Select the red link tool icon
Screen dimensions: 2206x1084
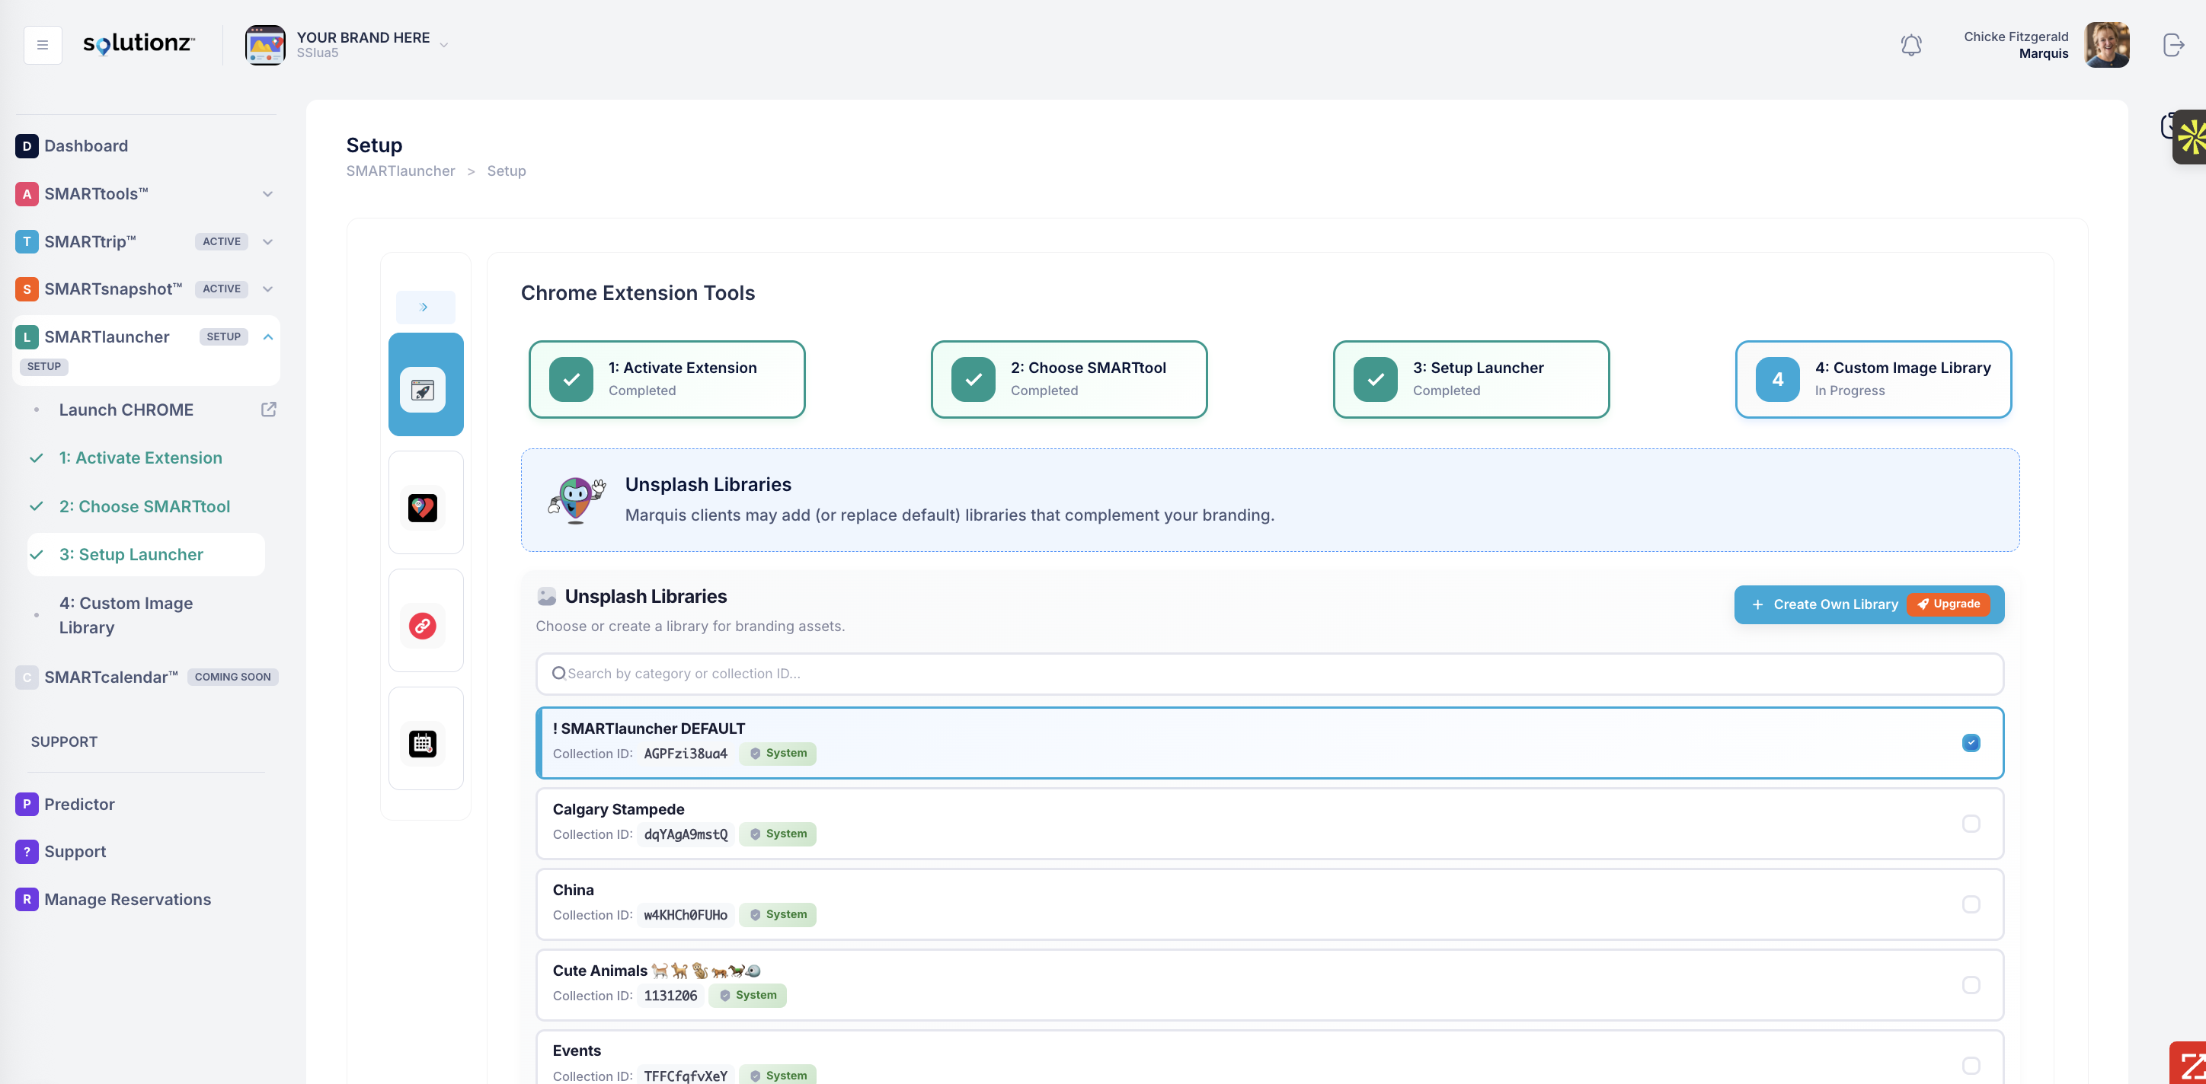click(x=423, y=626)
